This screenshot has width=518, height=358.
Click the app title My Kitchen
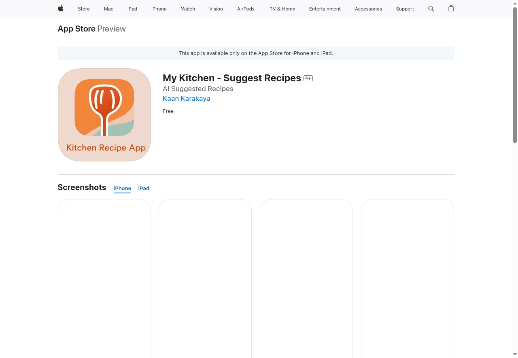click(x=231, y=78)
